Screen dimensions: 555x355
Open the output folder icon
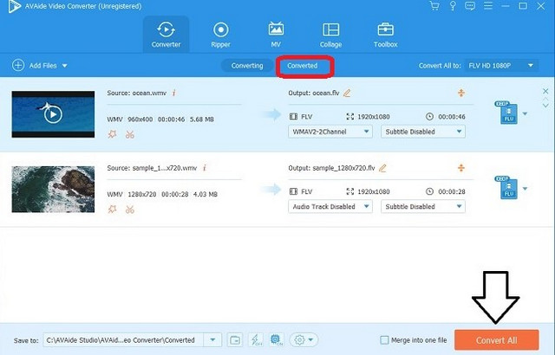[x=235, y=340]
